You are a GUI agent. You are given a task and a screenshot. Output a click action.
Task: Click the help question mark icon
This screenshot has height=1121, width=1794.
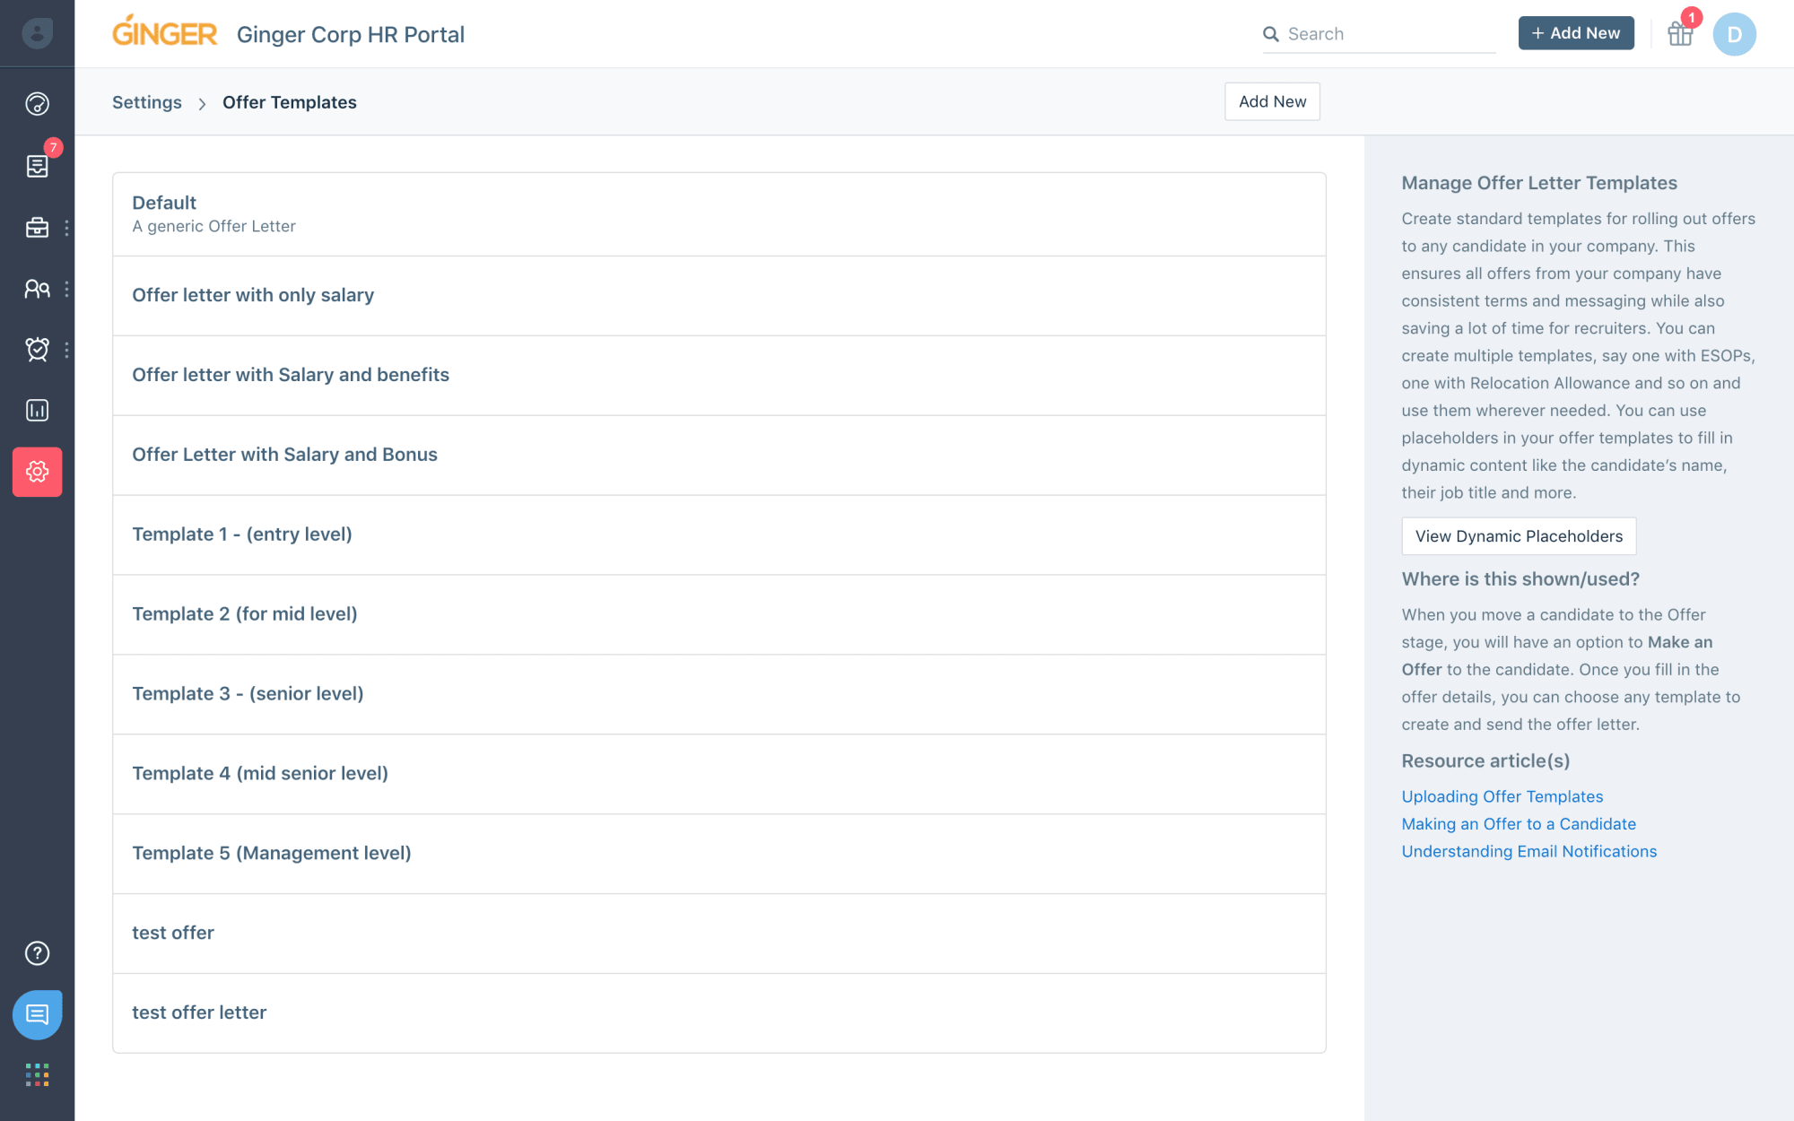[x=37, y=953]
